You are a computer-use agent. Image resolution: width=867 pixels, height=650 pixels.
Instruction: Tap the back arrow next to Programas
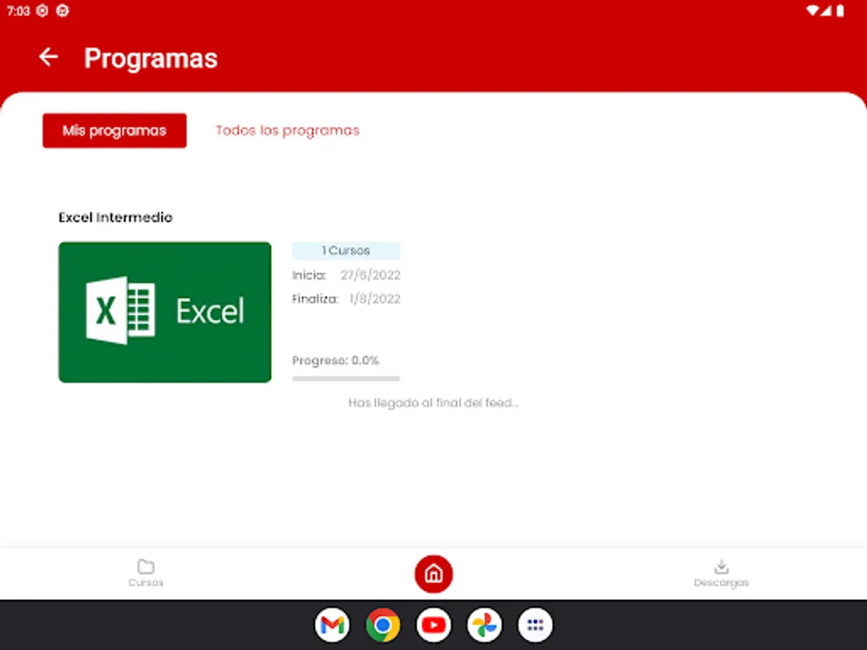(x=48, y=57)
